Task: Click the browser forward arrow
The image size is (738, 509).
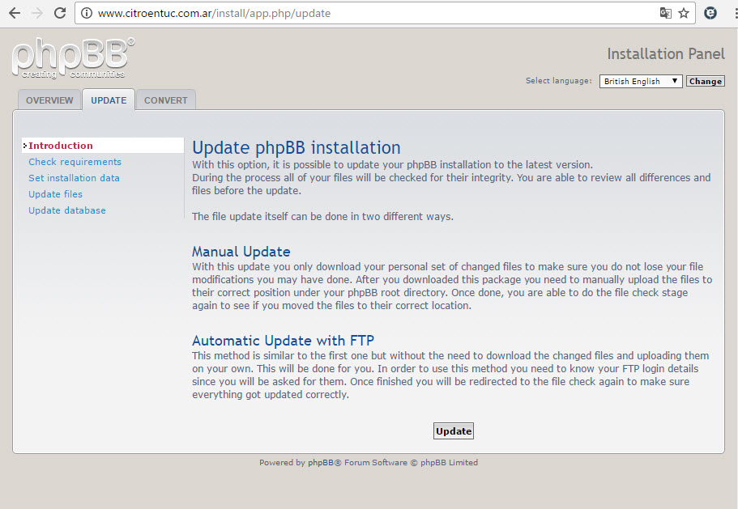Action: pos(37,13)
